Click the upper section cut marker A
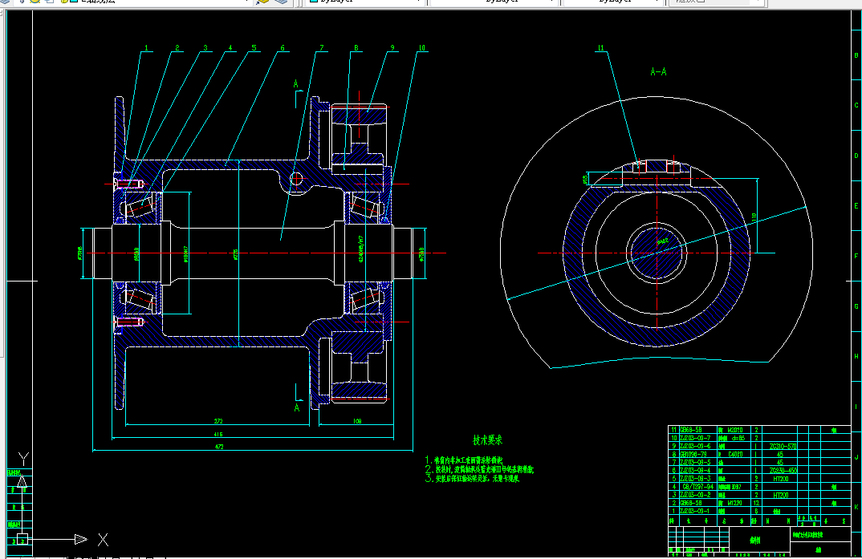The width and height of the screenshot is (862, 559). (296, 84)
